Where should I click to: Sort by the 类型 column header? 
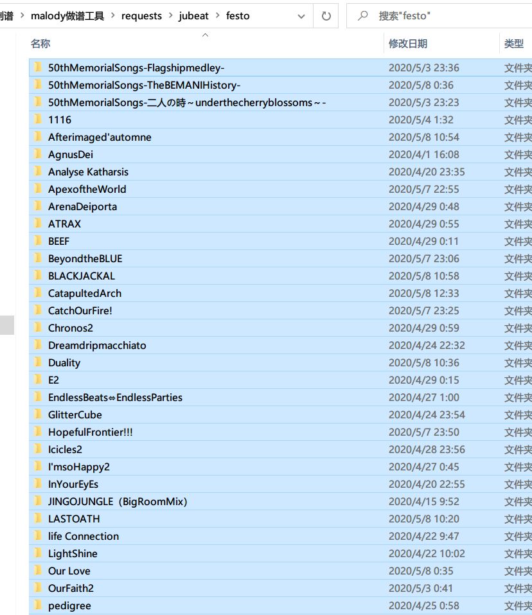514,44
